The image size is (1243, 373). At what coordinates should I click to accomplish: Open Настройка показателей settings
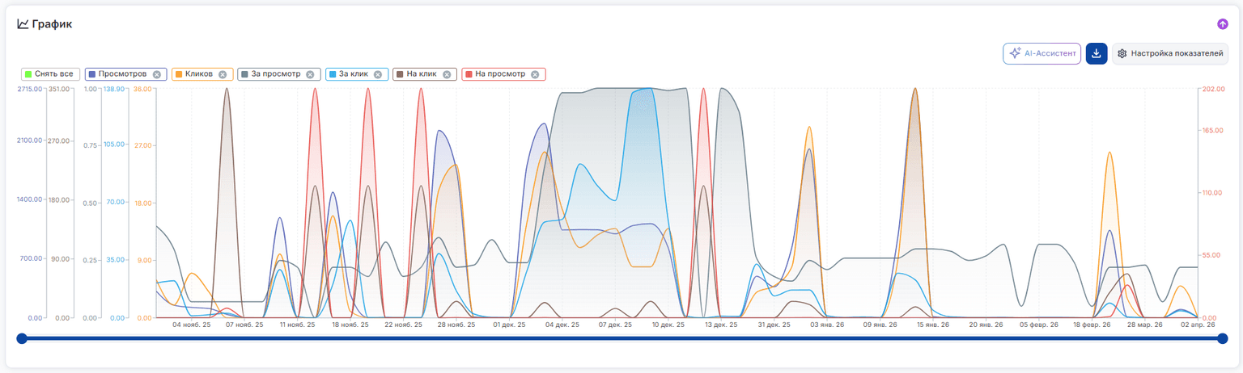(x=1170, y=54)
